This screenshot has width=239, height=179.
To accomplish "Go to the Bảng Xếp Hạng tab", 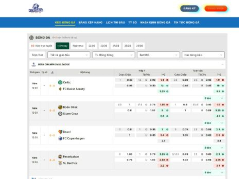I will (x=90, y=23).
